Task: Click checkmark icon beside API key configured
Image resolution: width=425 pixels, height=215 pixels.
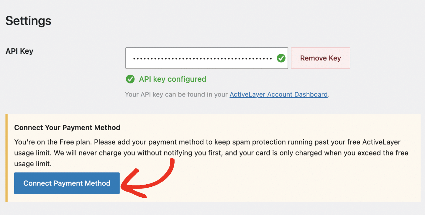Action: [130, 79]
